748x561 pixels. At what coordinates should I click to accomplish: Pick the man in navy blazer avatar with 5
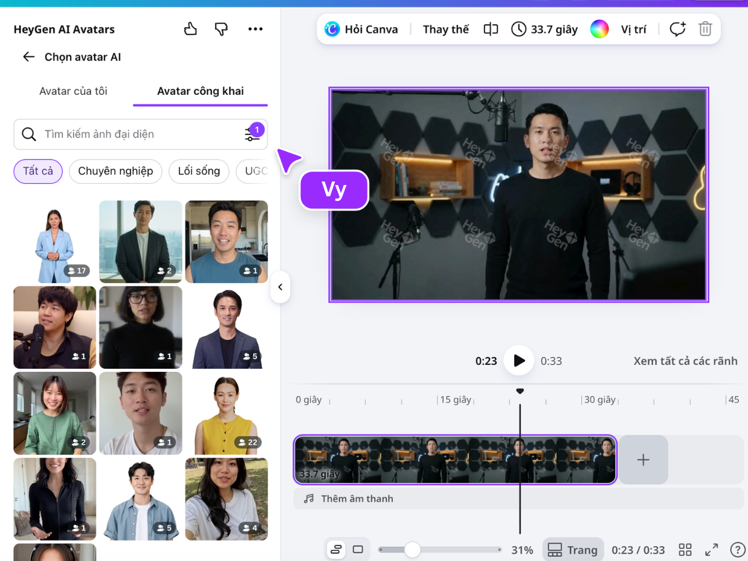click(x=226, y=327)
